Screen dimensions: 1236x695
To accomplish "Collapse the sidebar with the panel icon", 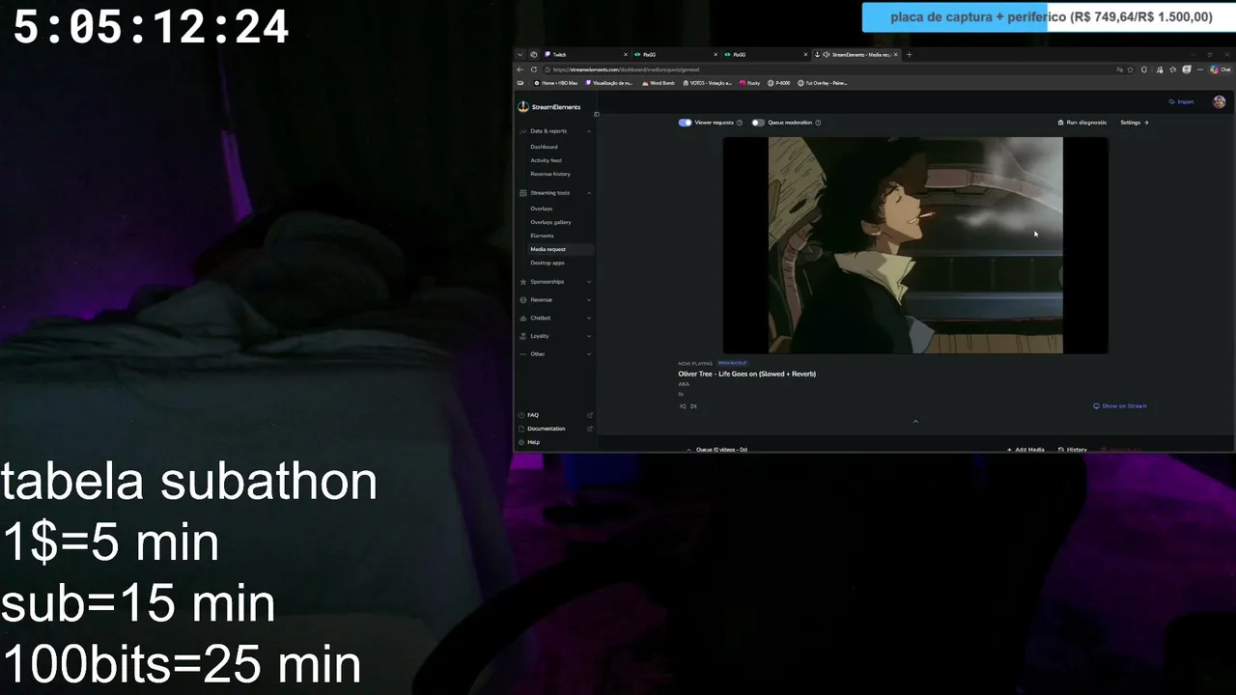I will (x=597, y=114).
